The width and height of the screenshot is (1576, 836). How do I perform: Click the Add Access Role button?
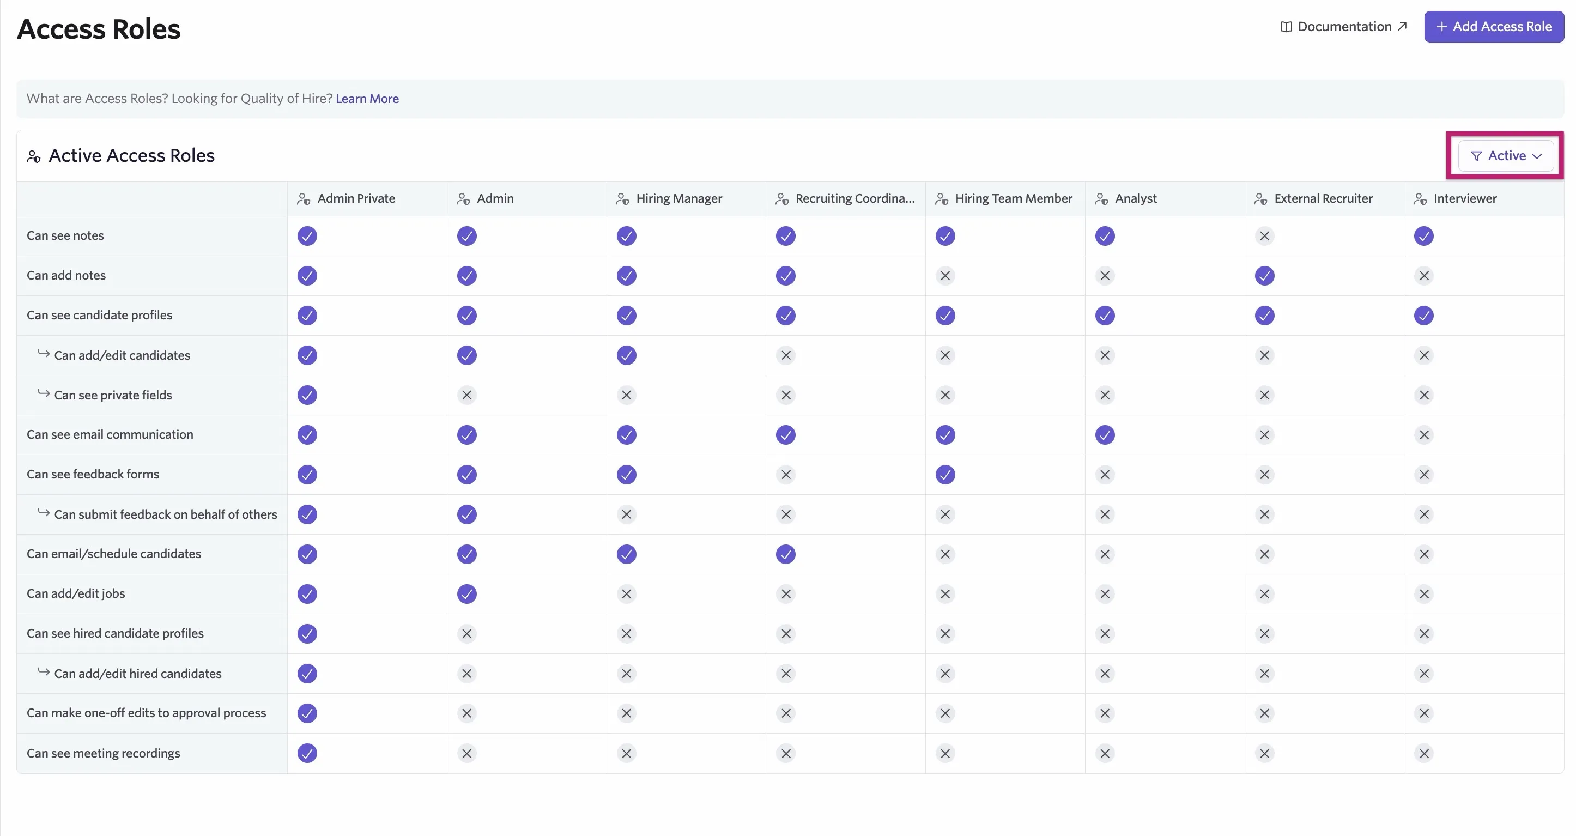click(1493, 26)
